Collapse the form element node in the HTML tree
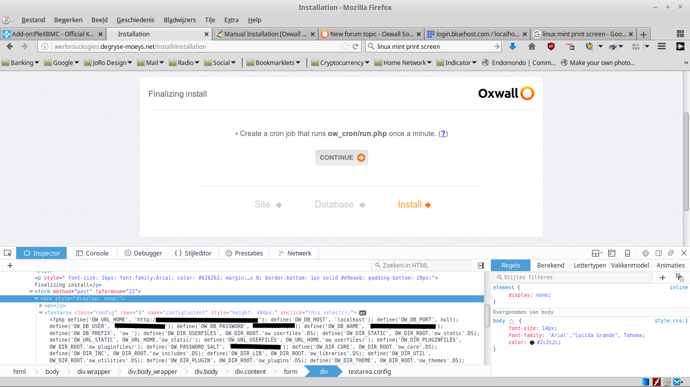 [31, 291]
